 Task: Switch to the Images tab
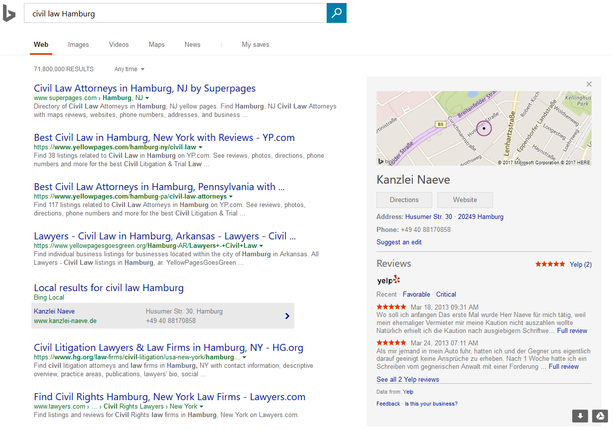[78, 45]
